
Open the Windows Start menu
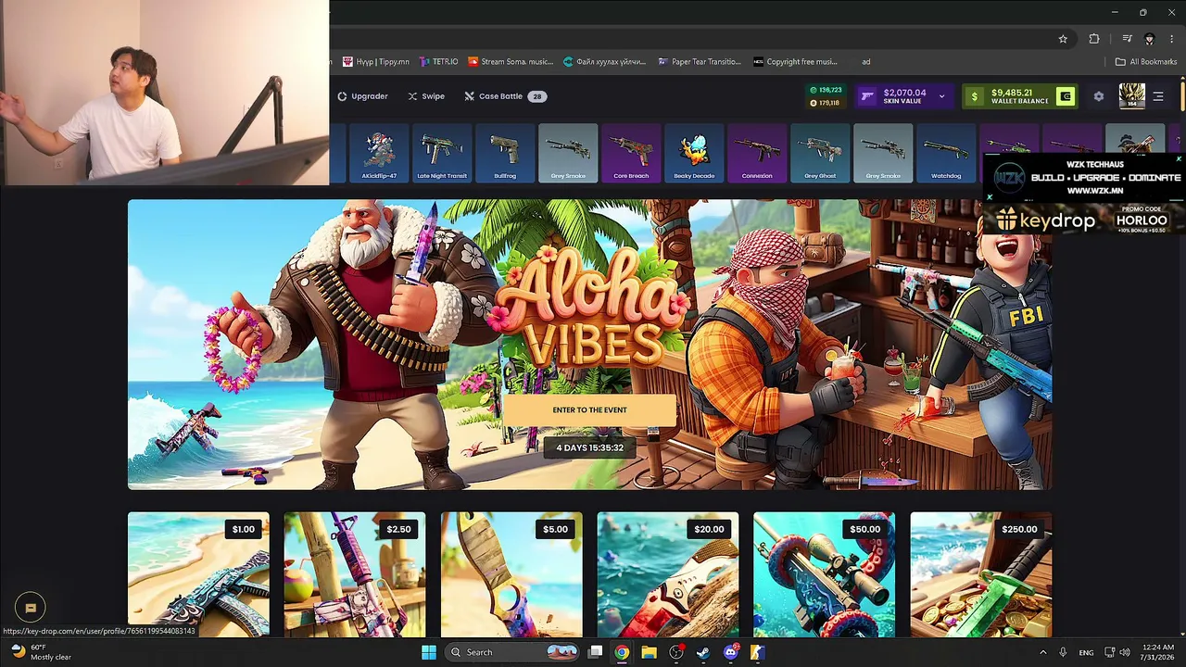coord(429,652)
